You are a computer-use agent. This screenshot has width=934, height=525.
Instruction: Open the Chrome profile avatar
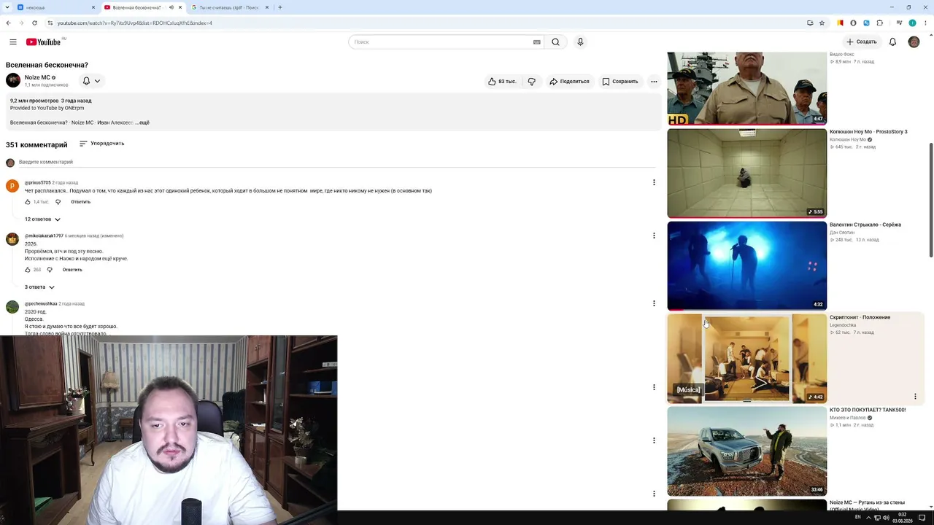pyautogui.click(x=912, y=23)
